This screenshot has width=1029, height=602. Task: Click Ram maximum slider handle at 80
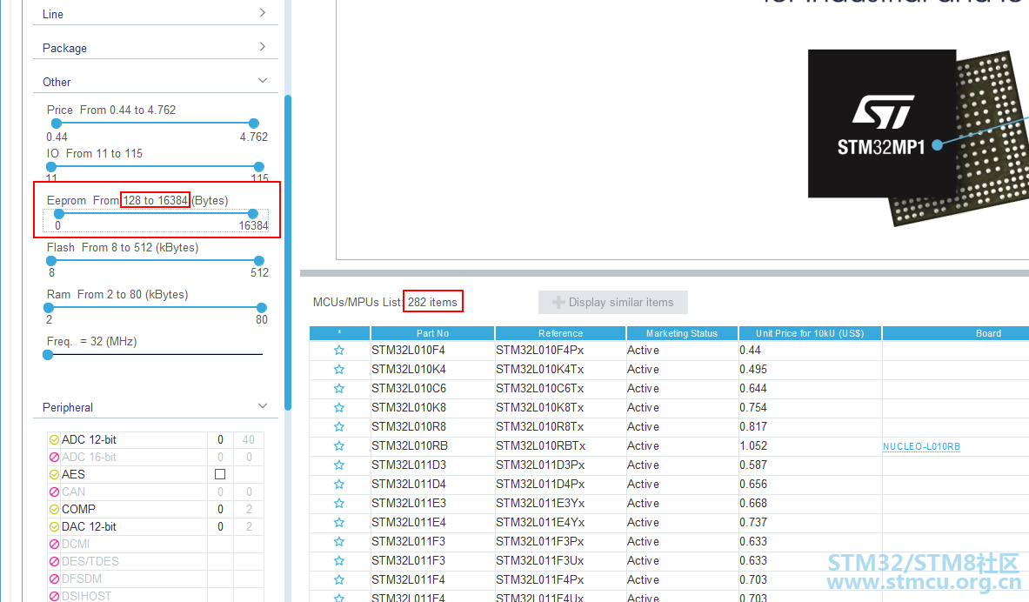click(x=262, y=308)
